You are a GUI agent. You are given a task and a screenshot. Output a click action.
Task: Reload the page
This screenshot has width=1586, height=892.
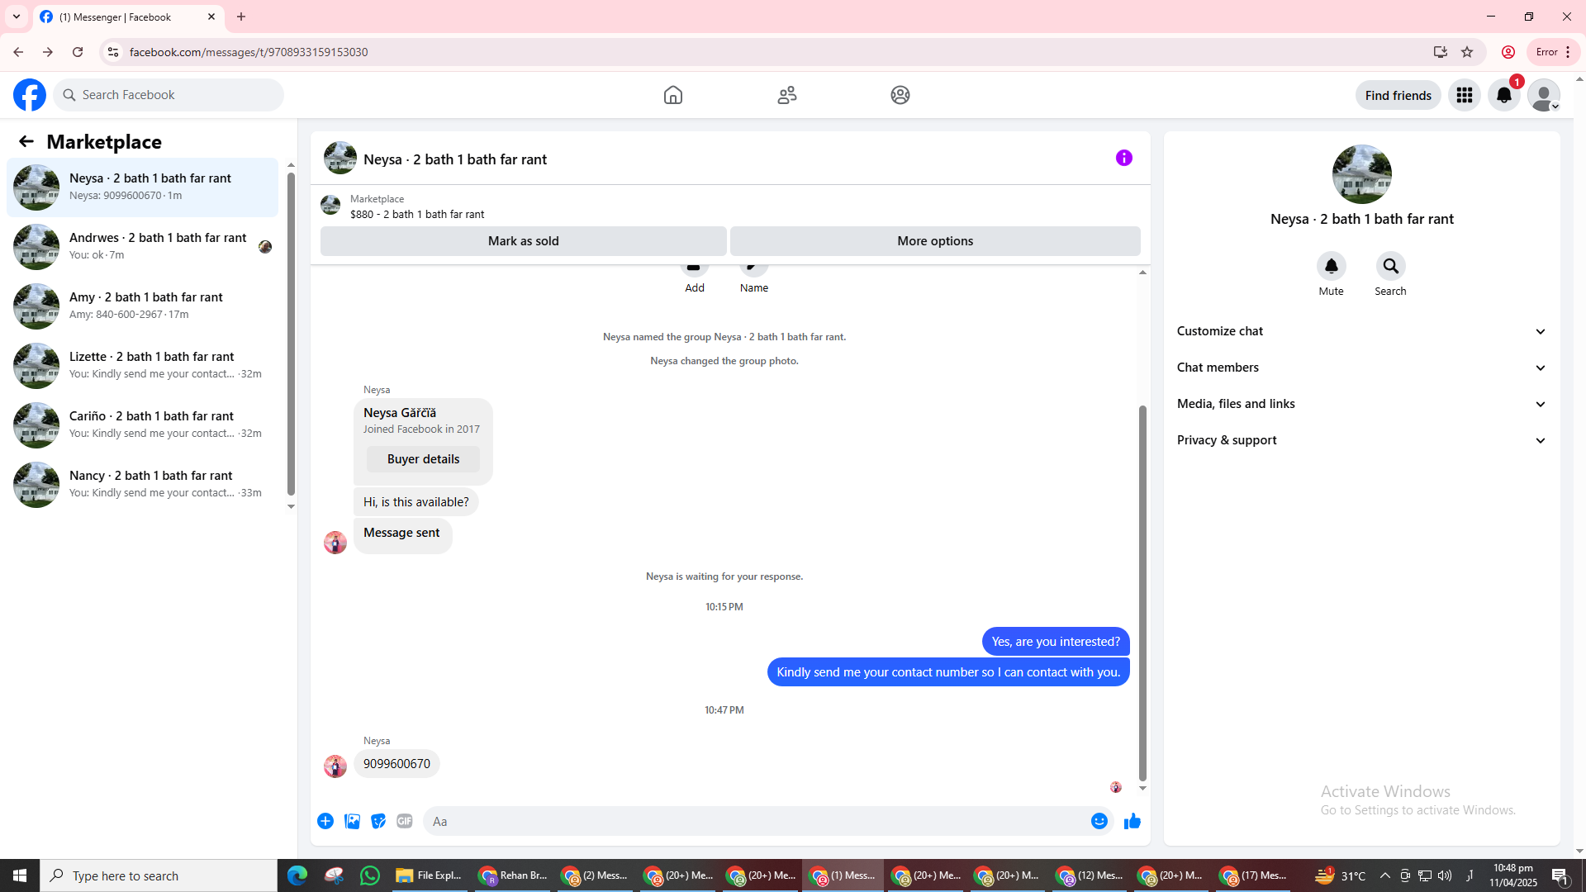click(78, 52)
